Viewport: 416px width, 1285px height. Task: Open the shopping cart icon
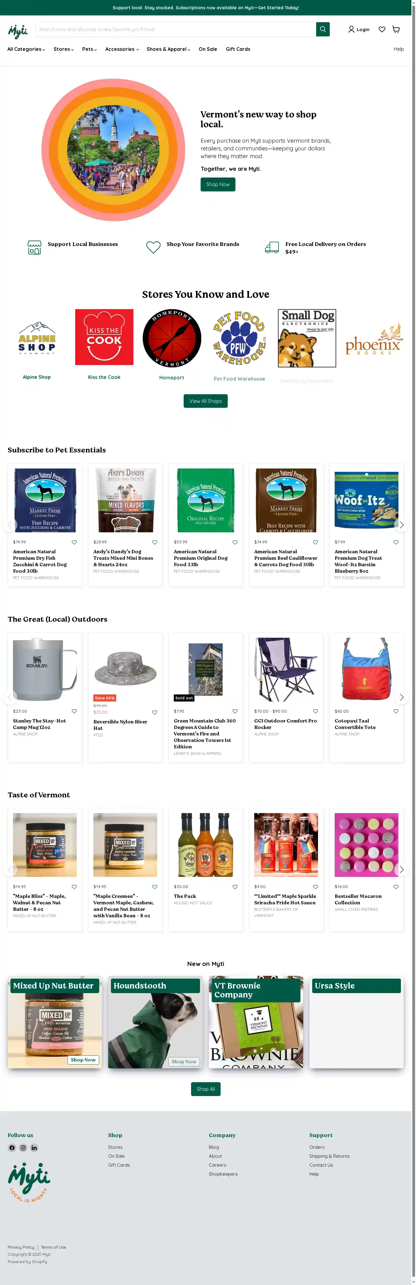coord(396,29)
